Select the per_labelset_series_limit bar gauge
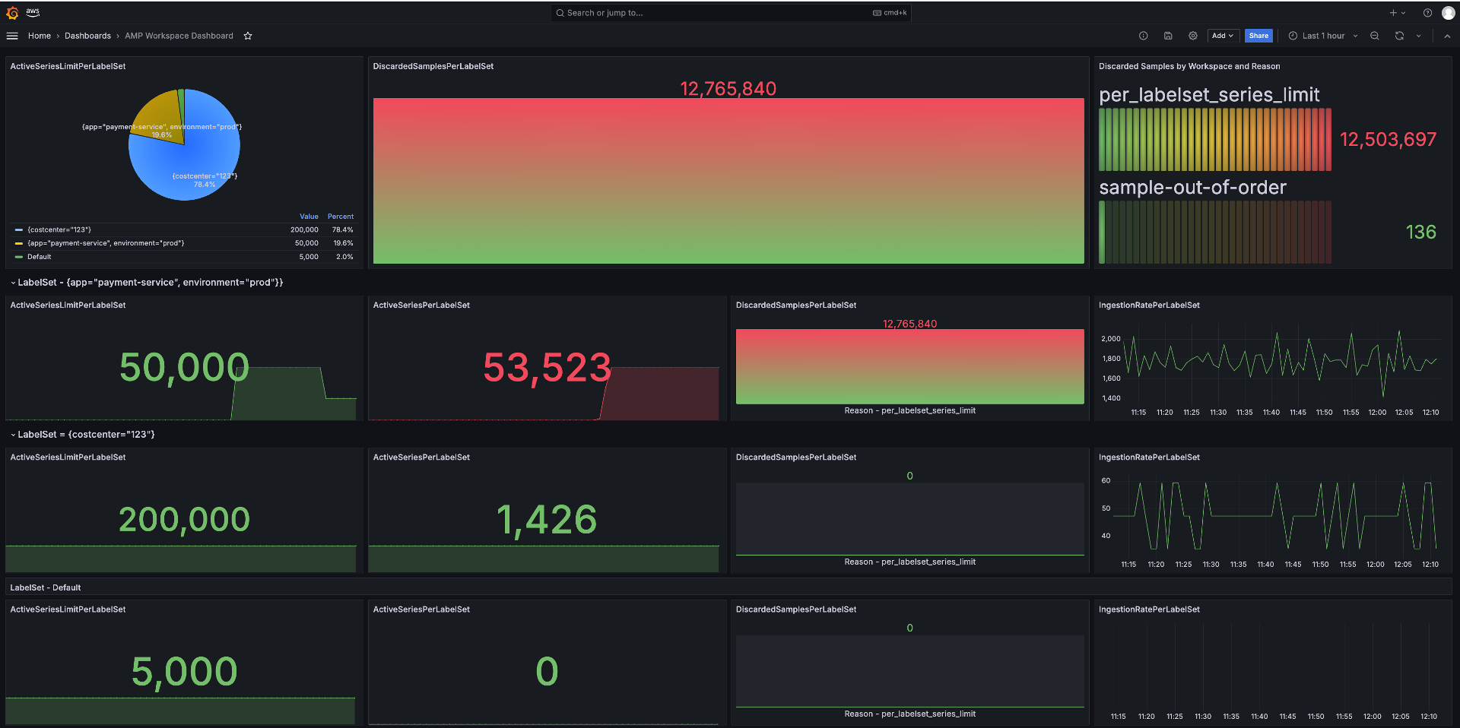Image resolution: width=1460 pixels, height=728 pixels. pos(1214,139)
